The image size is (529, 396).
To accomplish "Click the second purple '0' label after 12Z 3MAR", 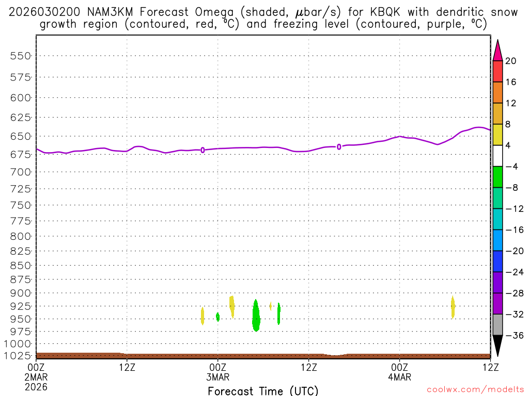I will coord(339,147).
